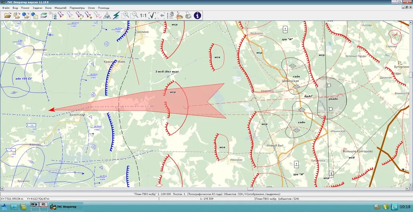Click the Большое Григорово label
Image resolution: width=413 pixels, height=212 pixels.
358,151
